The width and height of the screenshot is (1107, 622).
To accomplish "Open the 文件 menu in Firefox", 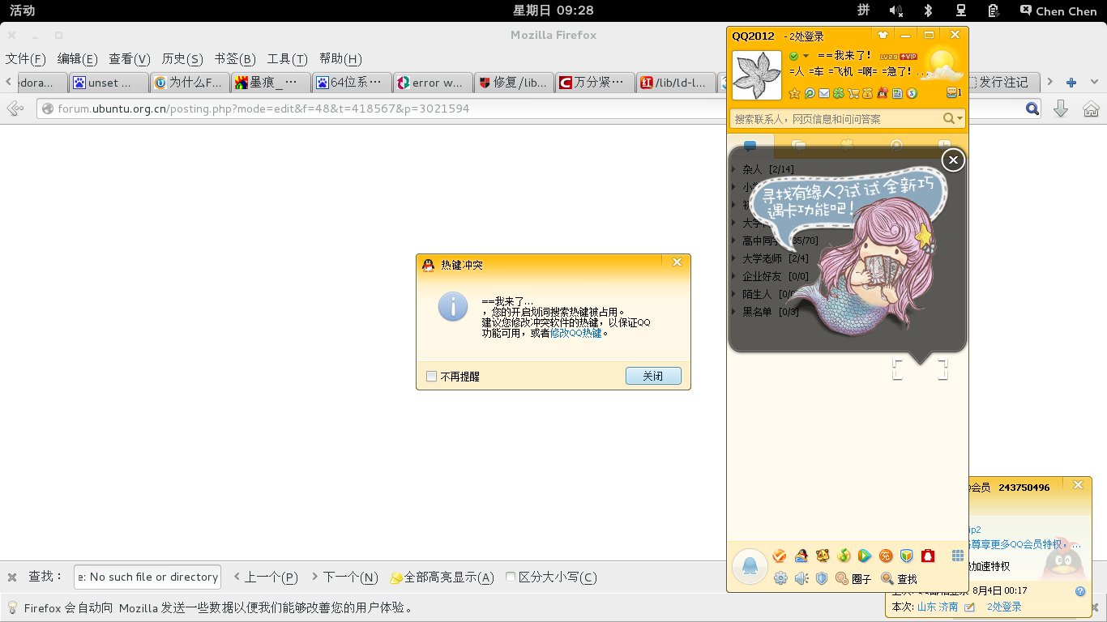I will point(25,59).
